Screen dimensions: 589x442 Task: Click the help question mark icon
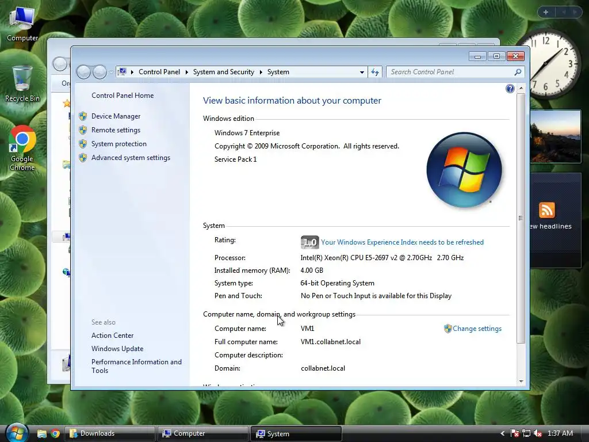point(510,89)
